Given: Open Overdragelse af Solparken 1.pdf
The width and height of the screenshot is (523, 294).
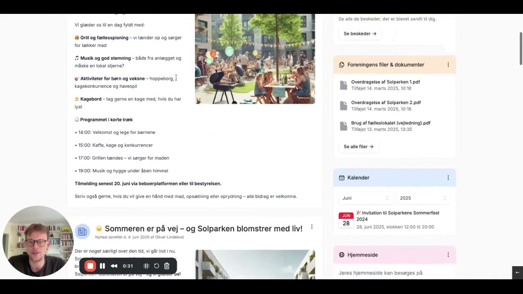Looking at the screenshot, I should click(x=385, y=82).
